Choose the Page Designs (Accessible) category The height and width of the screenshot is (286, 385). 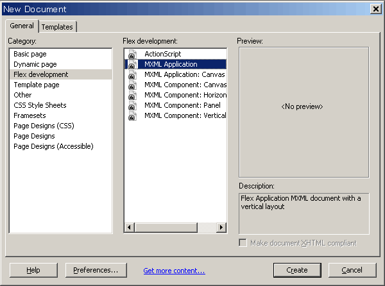(53, 146)
